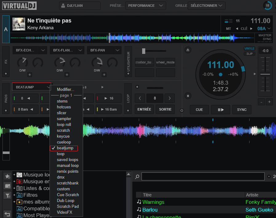Increase loop length with right chevron
The width and height of the screenshot is (276, 218).
[x=170, y=98]
